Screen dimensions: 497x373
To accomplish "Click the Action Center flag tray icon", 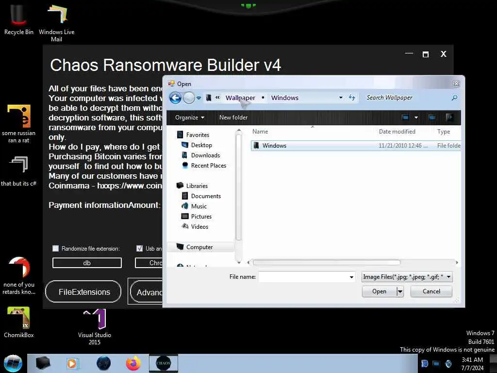I will pos(425,363).
